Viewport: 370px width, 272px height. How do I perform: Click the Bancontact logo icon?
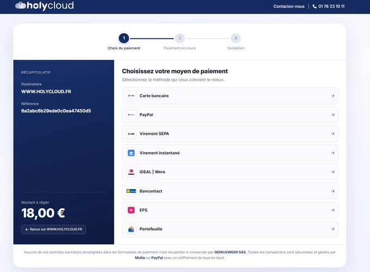[131, 191]
